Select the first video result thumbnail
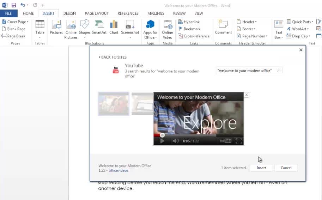The height and width of the screenshot is (200, 322). coord(114,104)
